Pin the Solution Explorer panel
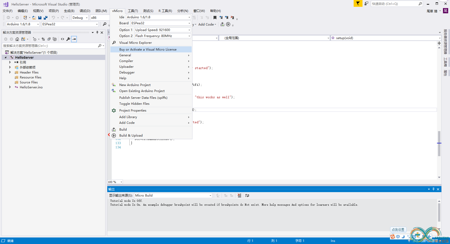 pyautogui.click(x=97, y=33)
